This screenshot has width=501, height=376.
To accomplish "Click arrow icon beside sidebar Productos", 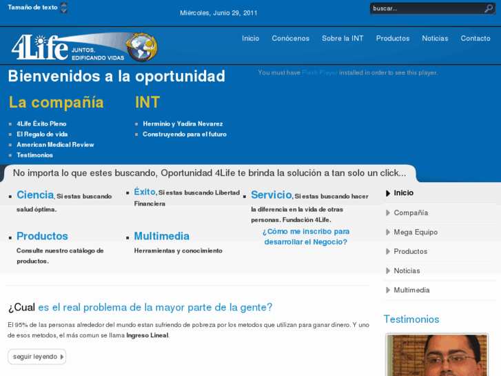I will (388, 252).
